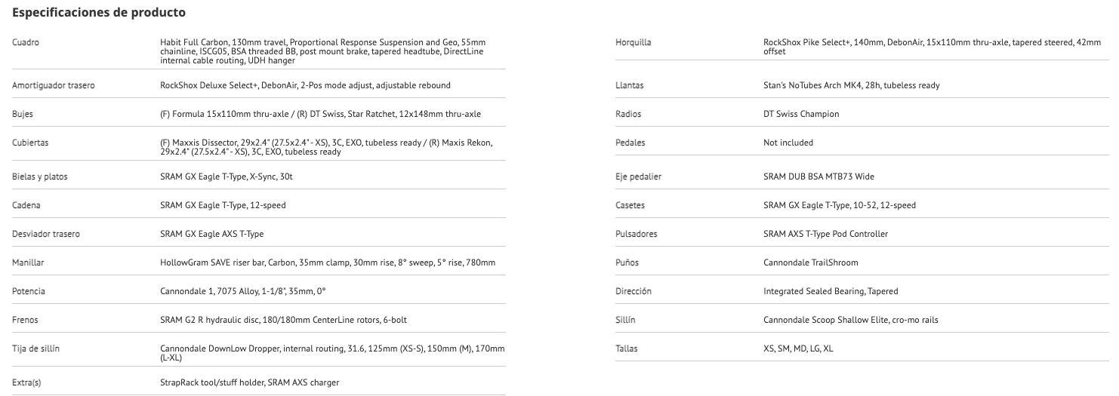
Task: Click the 'Extra(s)' row label
Action: point(26,382)
